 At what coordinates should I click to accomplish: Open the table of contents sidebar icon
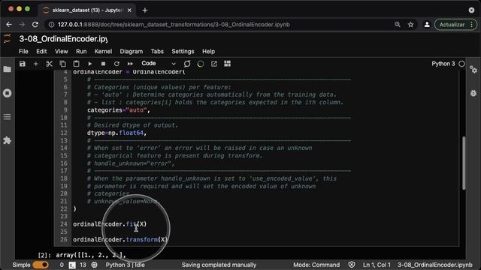coord(7,117)
